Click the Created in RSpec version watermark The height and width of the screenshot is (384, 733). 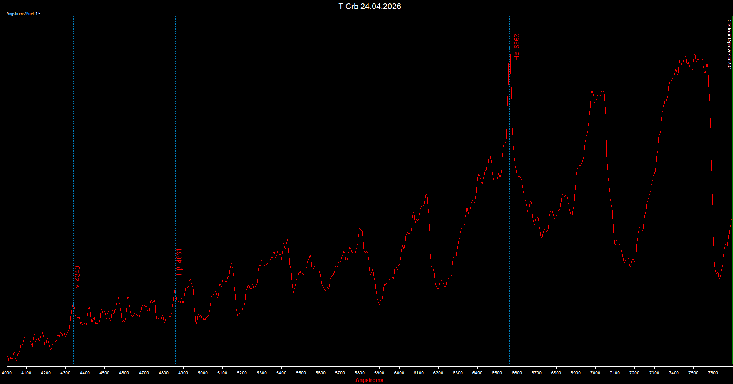pyautogui.click(x=729, y=44)
